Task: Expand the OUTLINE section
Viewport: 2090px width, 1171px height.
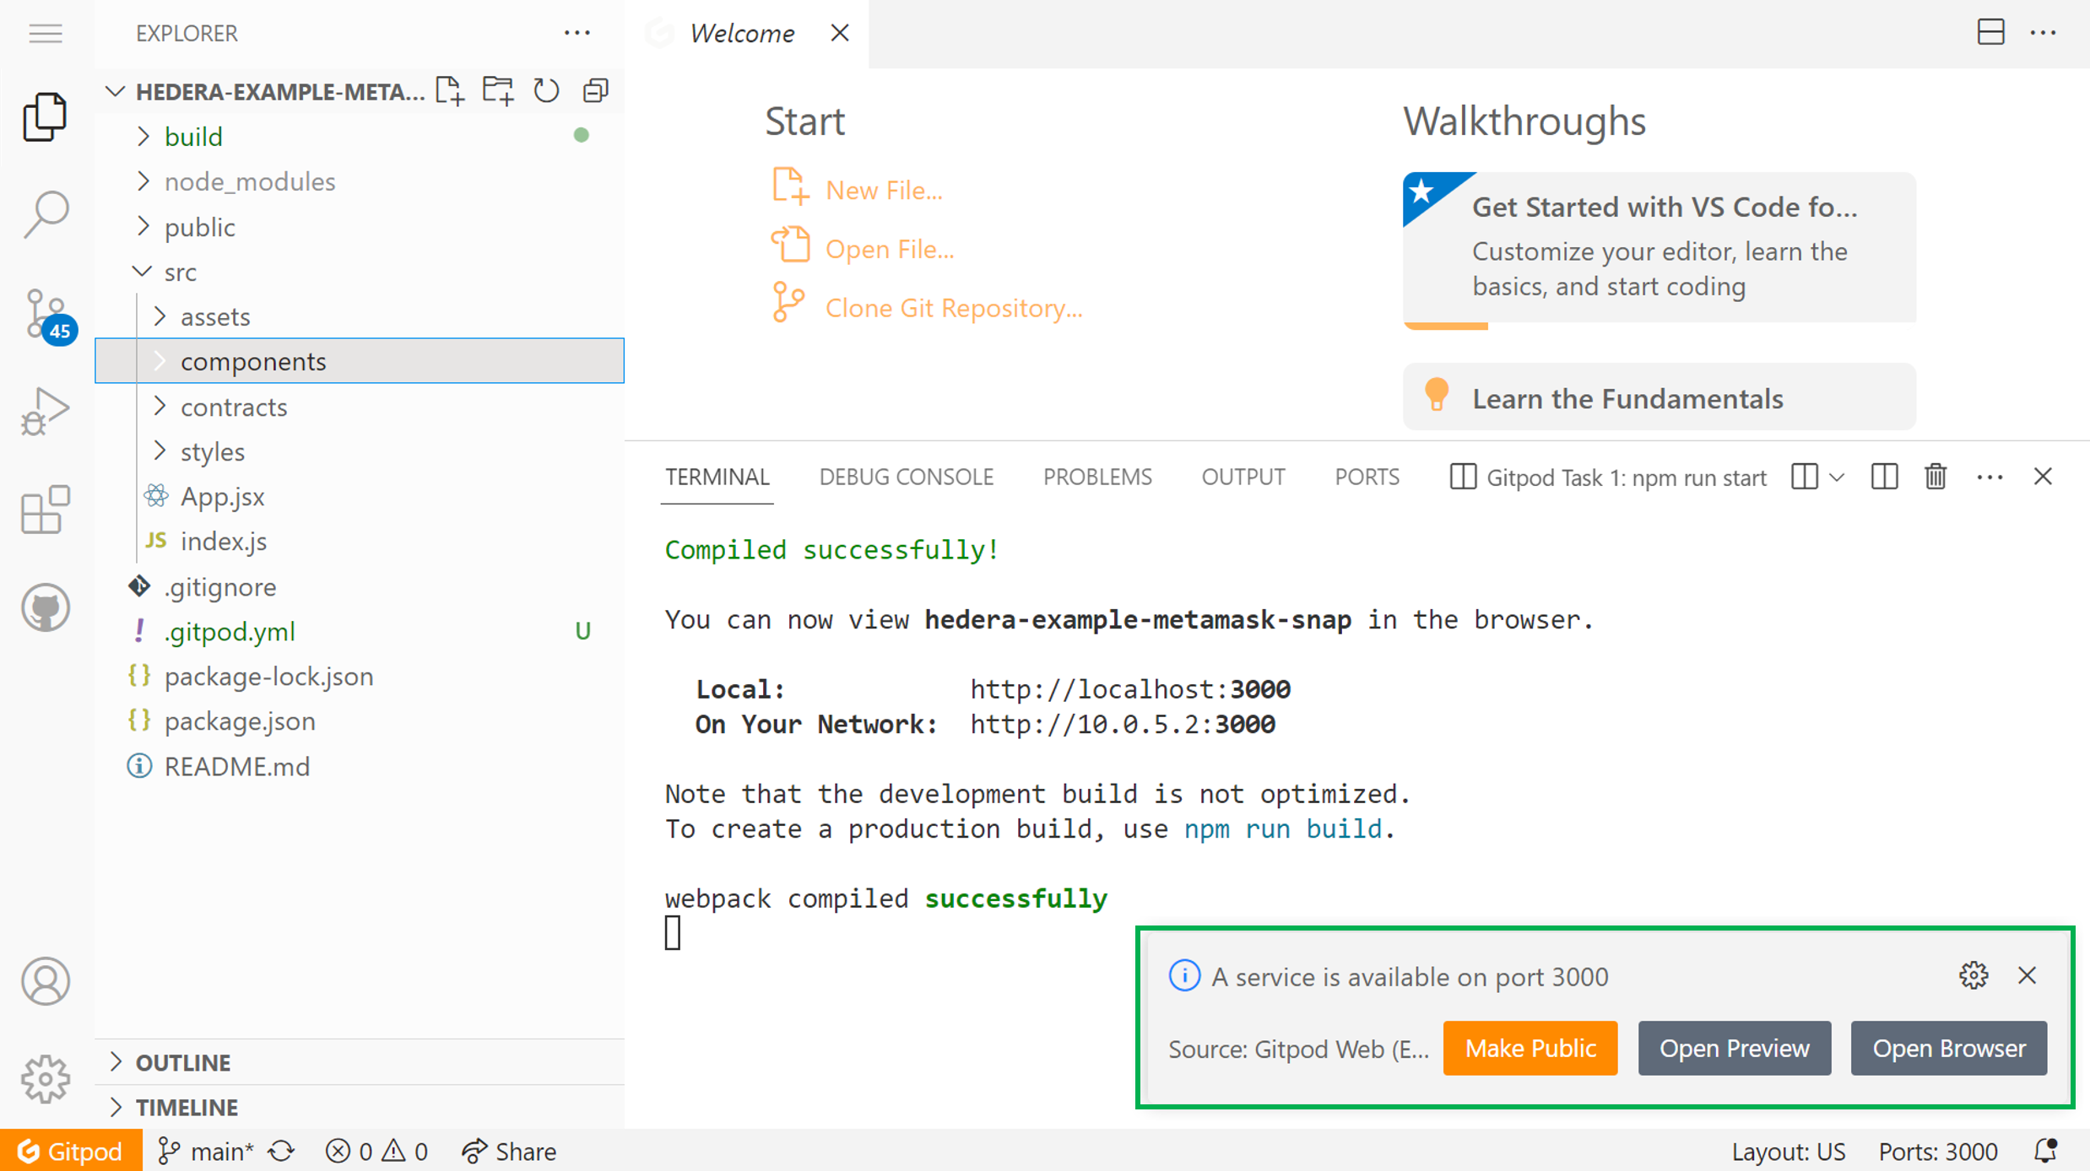Action: click(182, 1062)
